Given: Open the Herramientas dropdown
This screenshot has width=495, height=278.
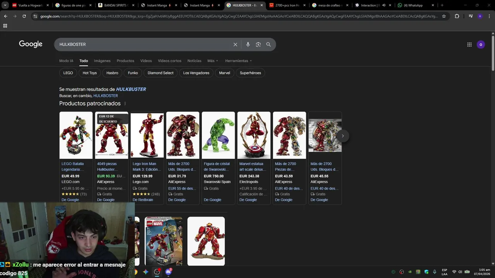Looking at the screenshot, I should point(239,61).
